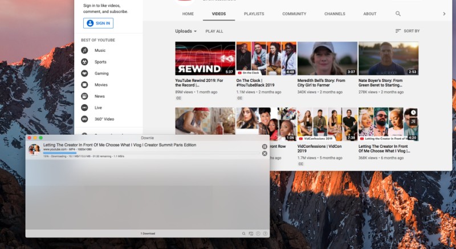
Task: Click the channel search magnifier icon
Action: [x=398, y=14]
